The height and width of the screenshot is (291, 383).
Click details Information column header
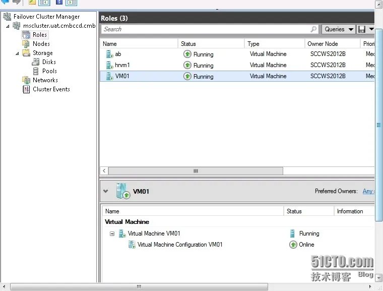tap(354, 211)
